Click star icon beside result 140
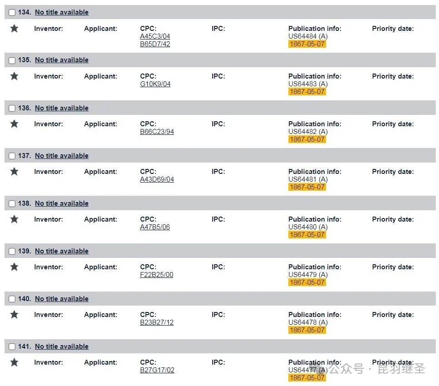 (14, 314)
